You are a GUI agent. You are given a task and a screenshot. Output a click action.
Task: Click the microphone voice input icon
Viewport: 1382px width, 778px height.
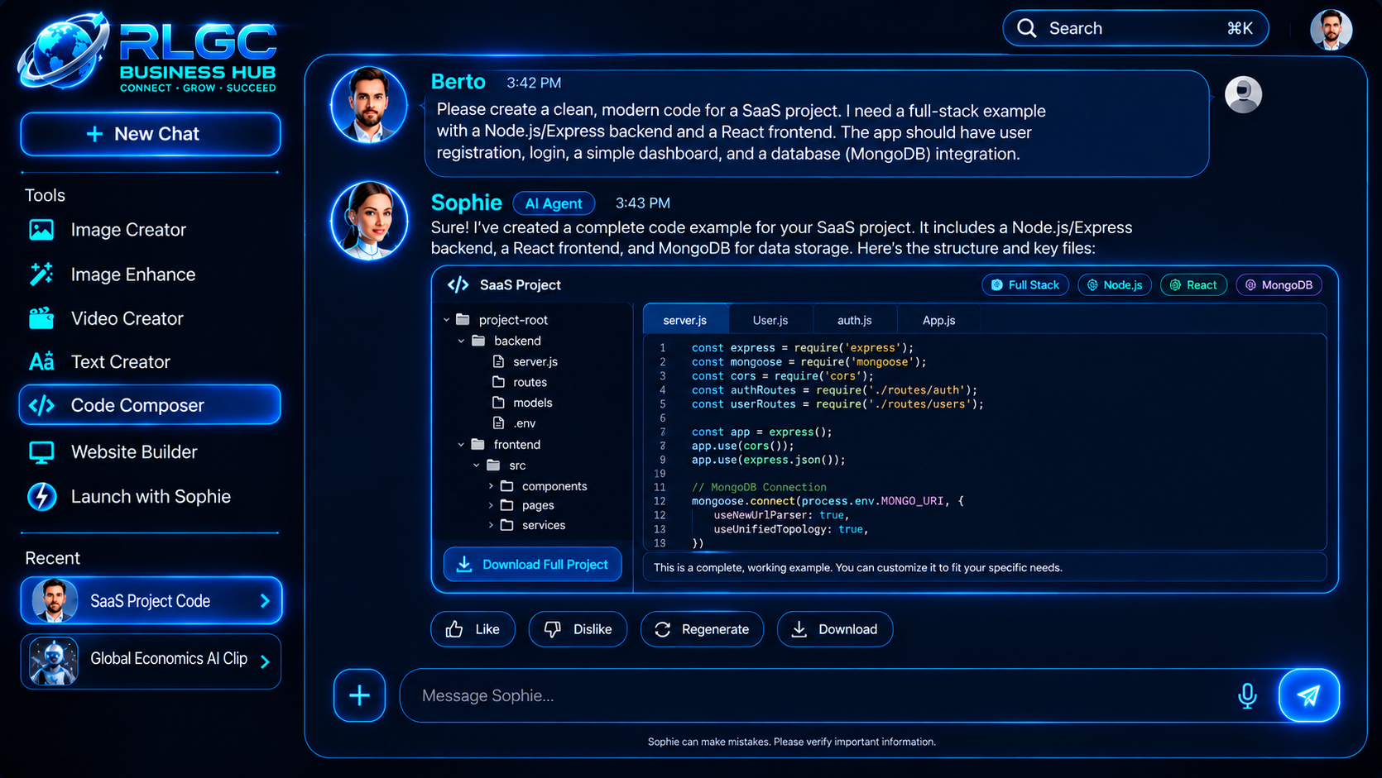coord(1247,695)
